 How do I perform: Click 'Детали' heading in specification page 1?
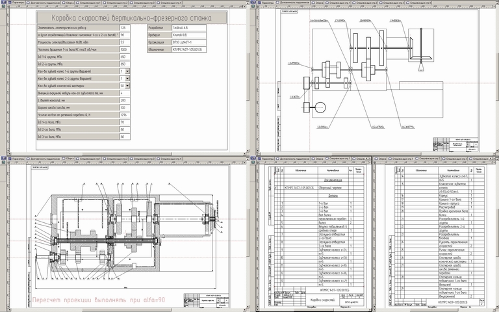(332, 196)
